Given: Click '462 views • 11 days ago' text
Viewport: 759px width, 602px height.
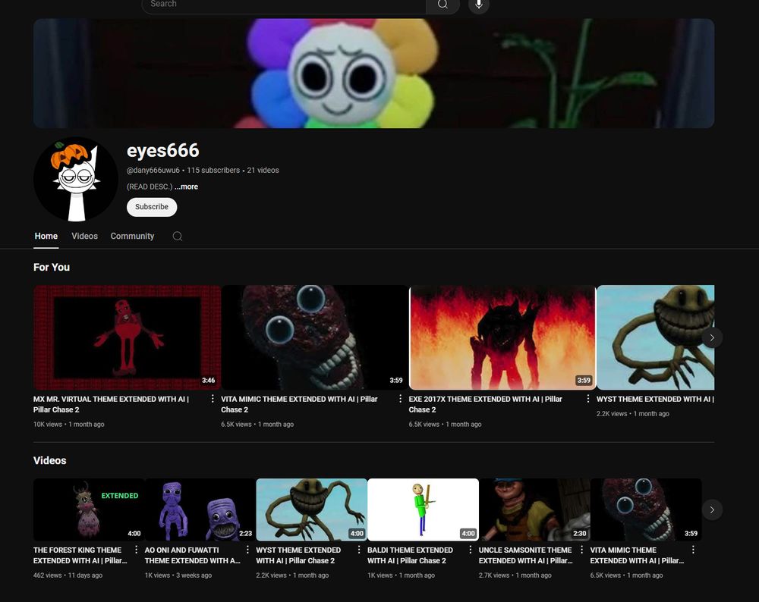Looking at the screenshot, I should [x=68, y=575].
